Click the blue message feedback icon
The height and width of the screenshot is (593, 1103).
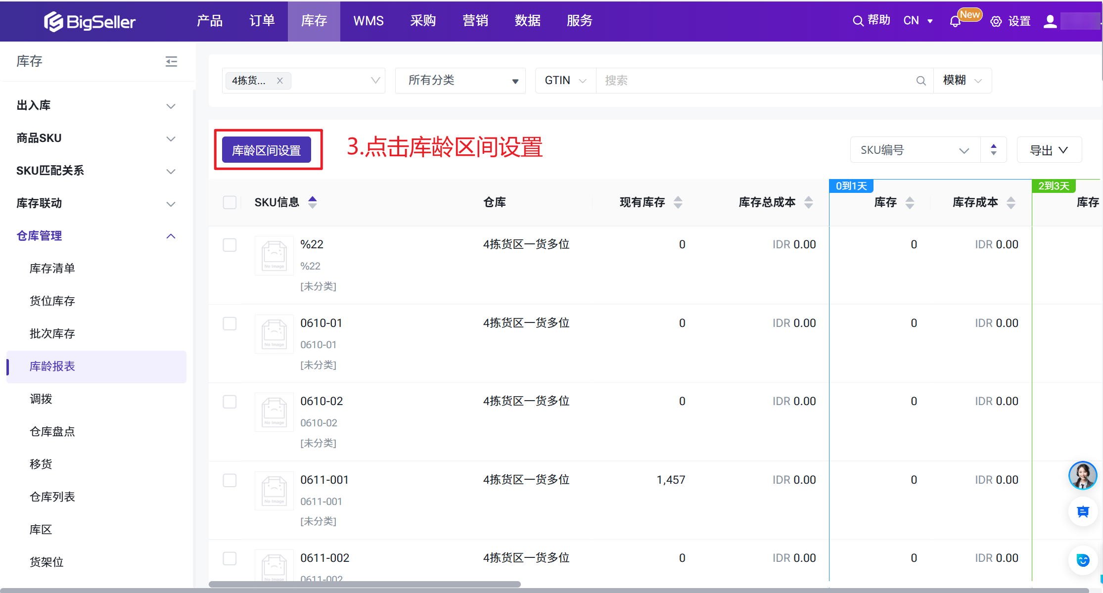(x=1083, y=511)
